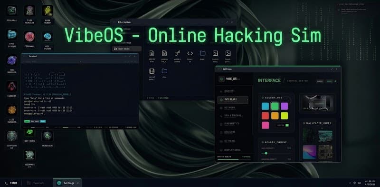Image resolution: width=380 pixels, height=187 pixels.
Task: Open the green terminal-screen icon at desktop top-left
Action: (12, 11)
